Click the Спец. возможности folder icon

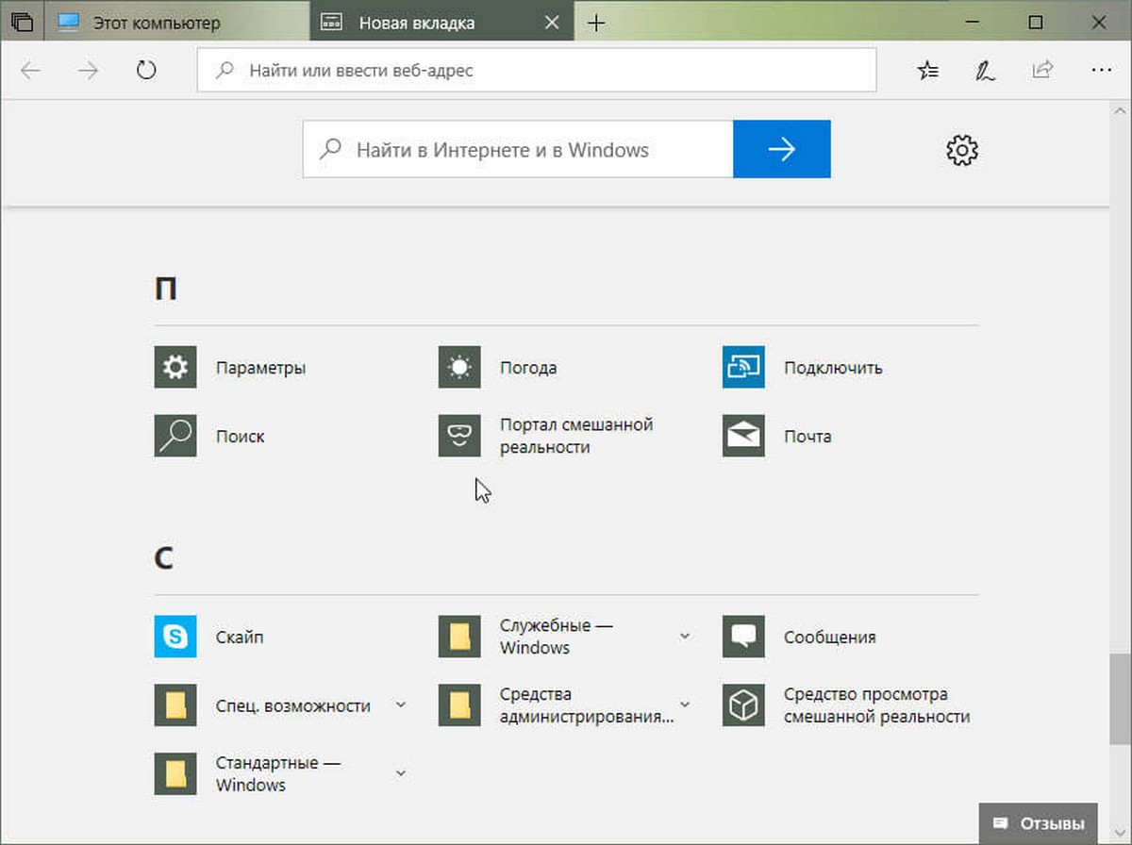175,705
